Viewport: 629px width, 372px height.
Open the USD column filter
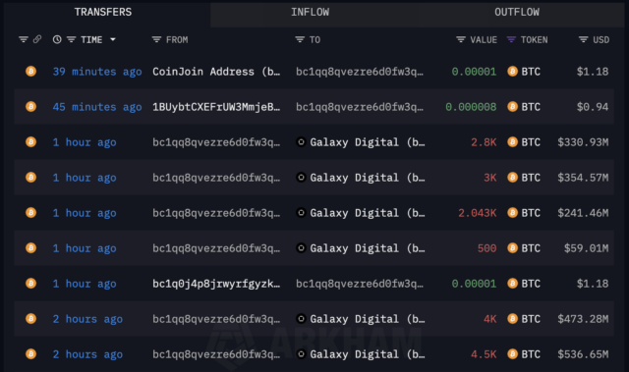[x=583, y=39]
